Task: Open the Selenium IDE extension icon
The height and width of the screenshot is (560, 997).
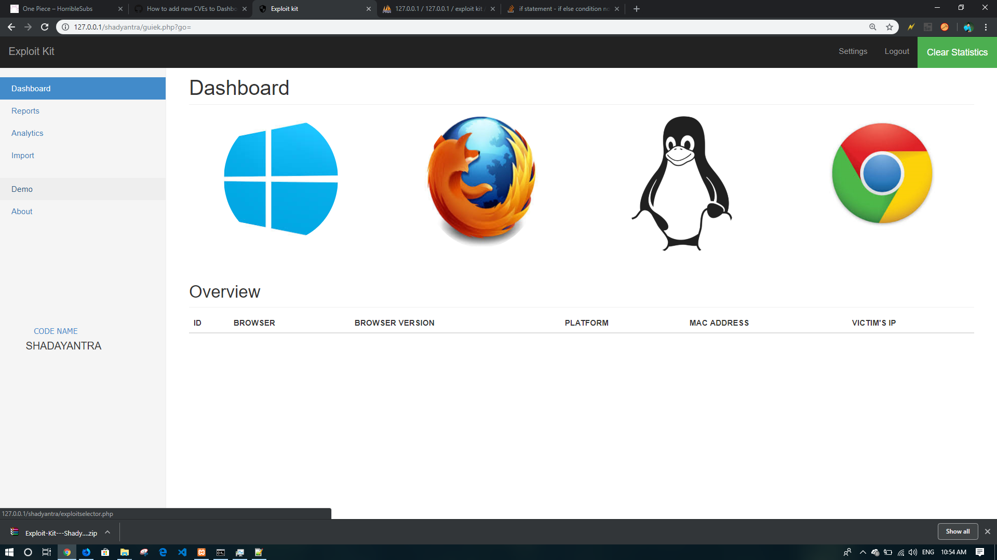Action: coord(928,27)
